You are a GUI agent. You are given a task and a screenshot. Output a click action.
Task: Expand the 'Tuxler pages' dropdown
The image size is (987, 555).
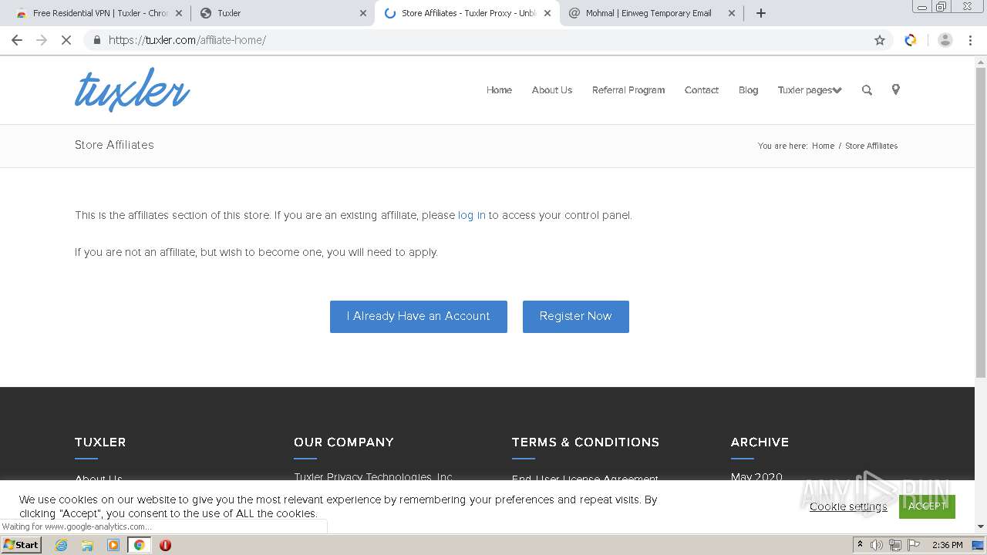click(x=809, y=90)
